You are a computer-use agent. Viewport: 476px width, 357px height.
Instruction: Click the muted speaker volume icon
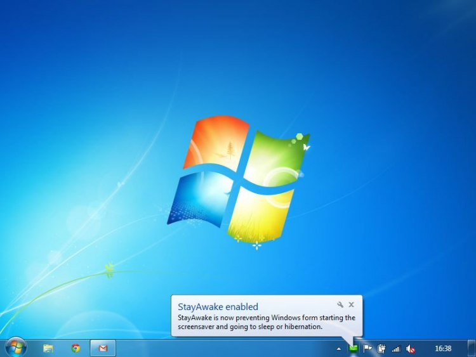[x=410, y=349]
